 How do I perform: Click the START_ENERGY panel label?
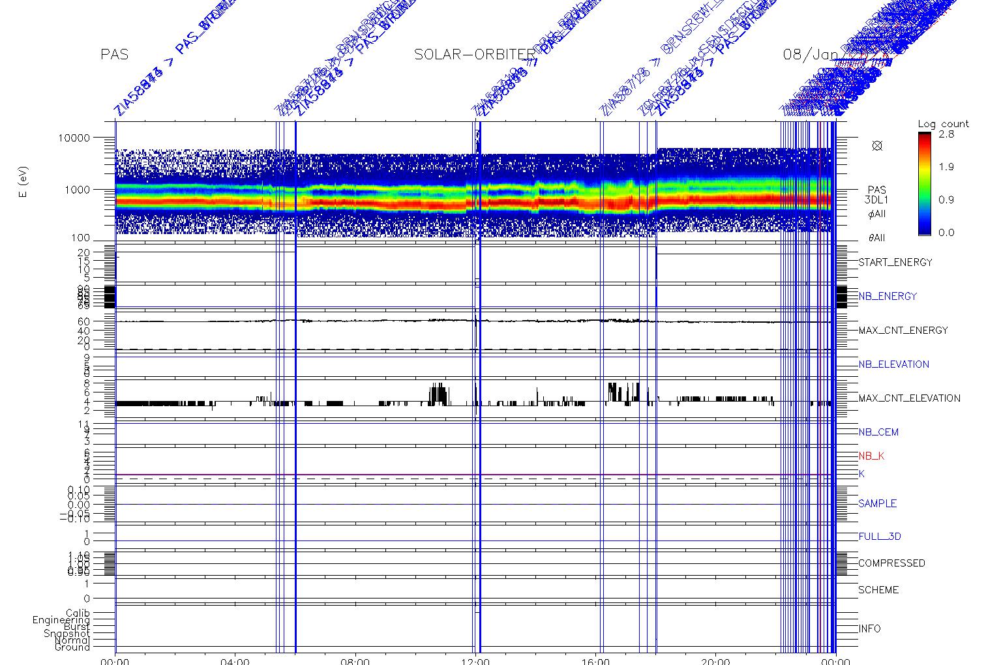click(895, 262)
